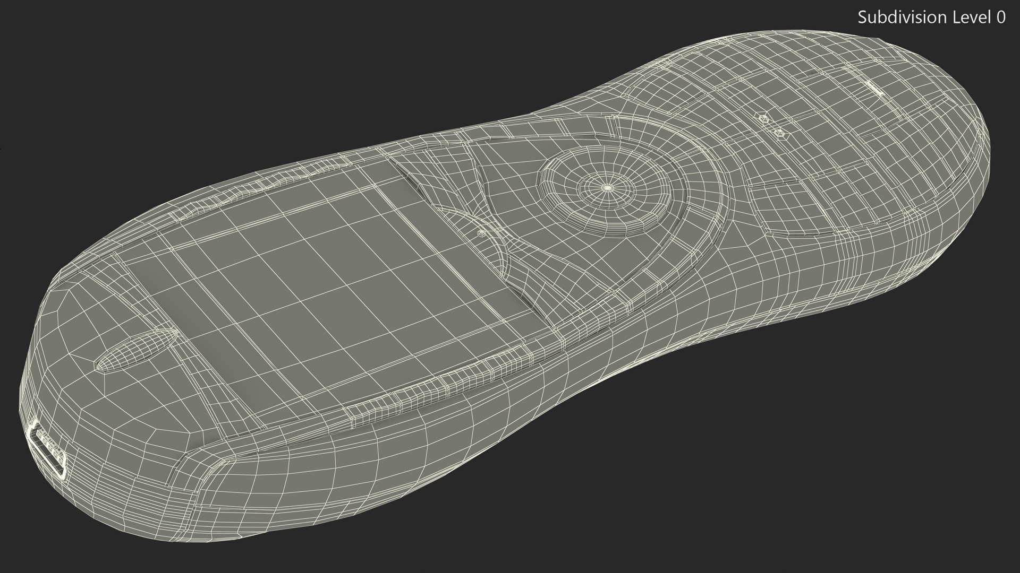Click the small hex screw beside the dial
The image size is (1020, 573).
click(481, 232)
